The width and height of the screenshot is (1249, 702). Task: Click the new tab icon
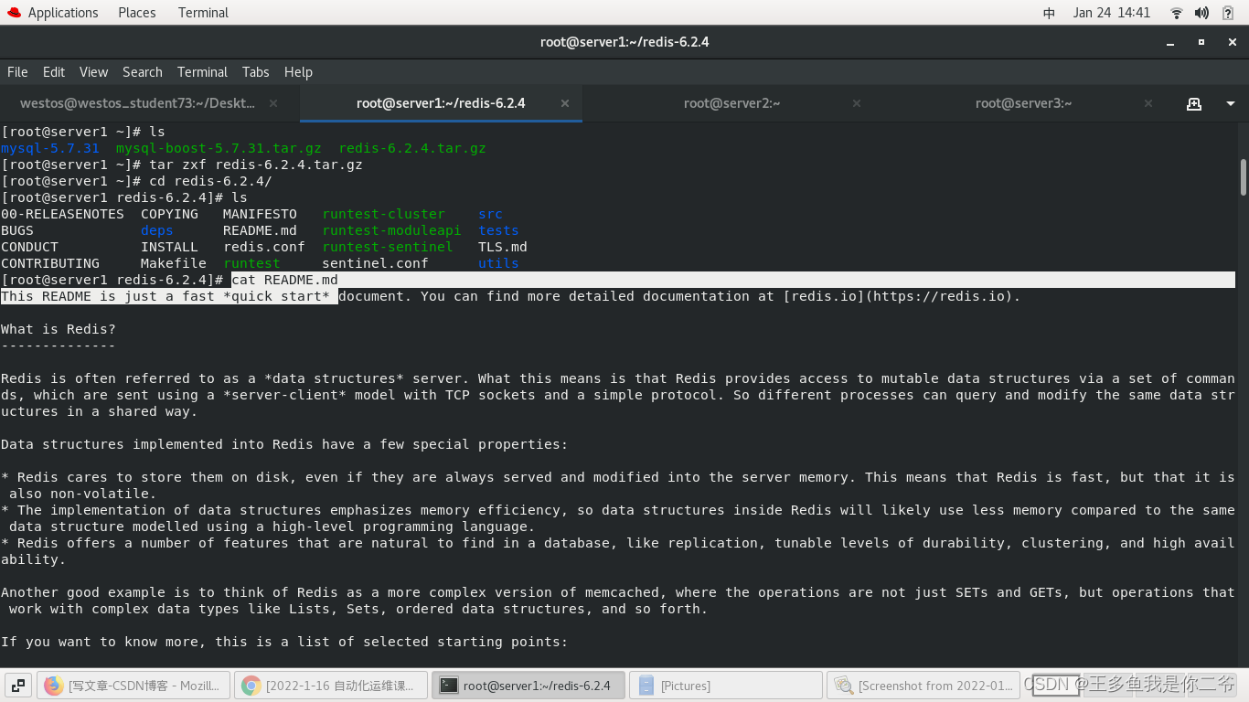[1194, 104]
